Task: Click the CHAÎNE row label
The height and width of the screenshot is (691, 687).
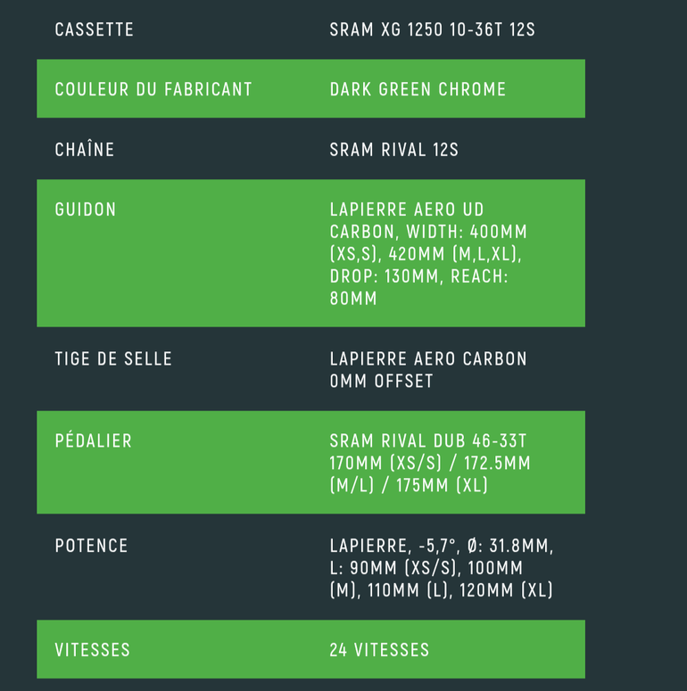Action: point(85,149)
